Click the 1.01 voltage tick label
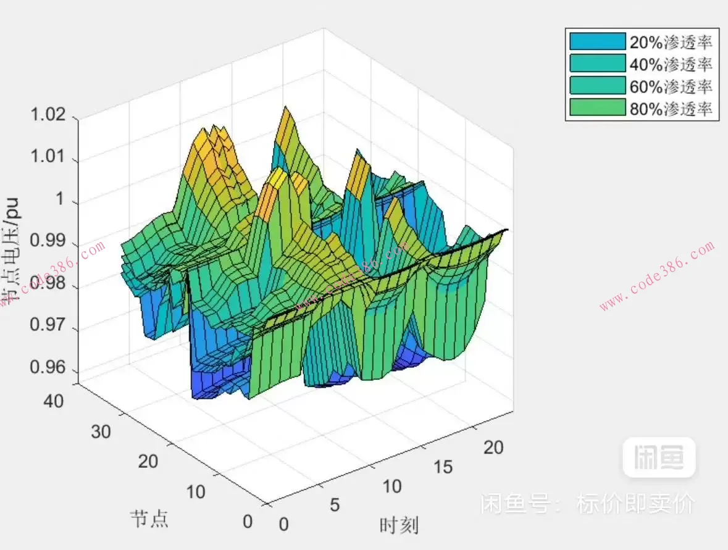This screenshot has width=728, height=550. click(48, 156)
